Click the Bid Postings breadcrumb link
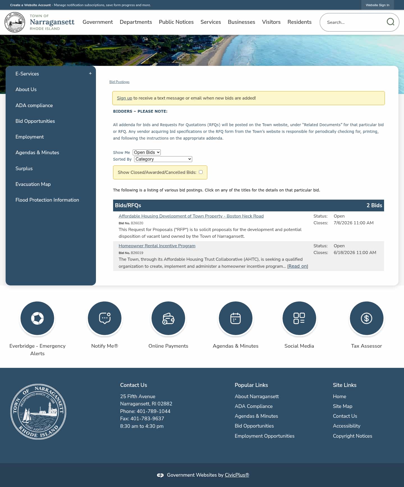404x487 pixels. pyautogui.click(x=120, y=82)
